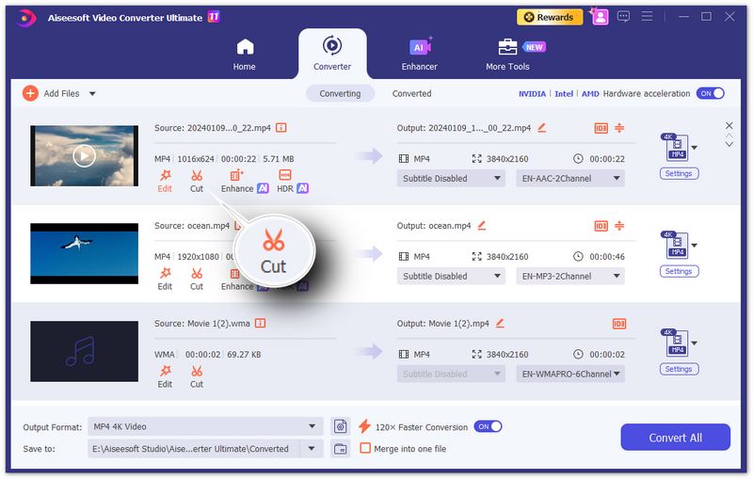
Task: Cut the Movie 1(2).wma file
Action: point(197,376)
